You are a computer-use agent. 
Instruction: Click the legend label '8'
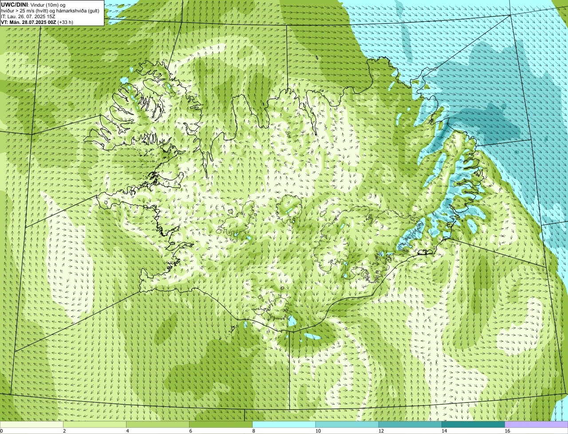[254, 431]
